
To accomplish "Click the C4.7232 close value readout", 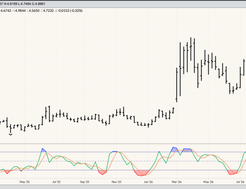I will pos(47,11).
